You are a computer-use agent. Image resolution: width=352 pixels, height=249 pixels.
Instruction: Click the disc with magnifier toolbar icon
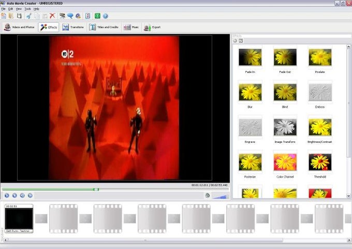pos(78,16)
